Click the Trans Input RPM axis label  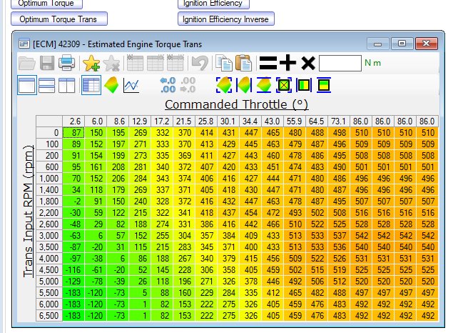29,211
